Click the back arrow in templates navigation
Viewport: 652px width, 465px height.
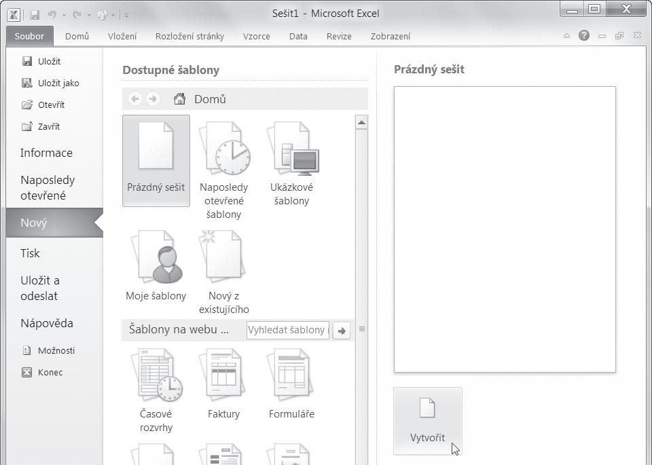[x=135, y=99]
